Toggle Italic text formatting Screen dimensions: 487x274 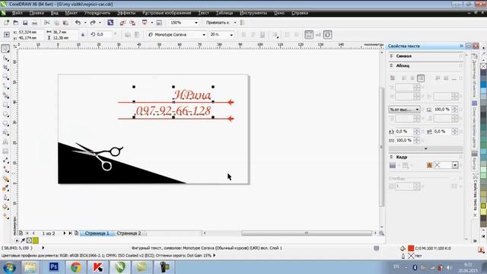(253, 35)
